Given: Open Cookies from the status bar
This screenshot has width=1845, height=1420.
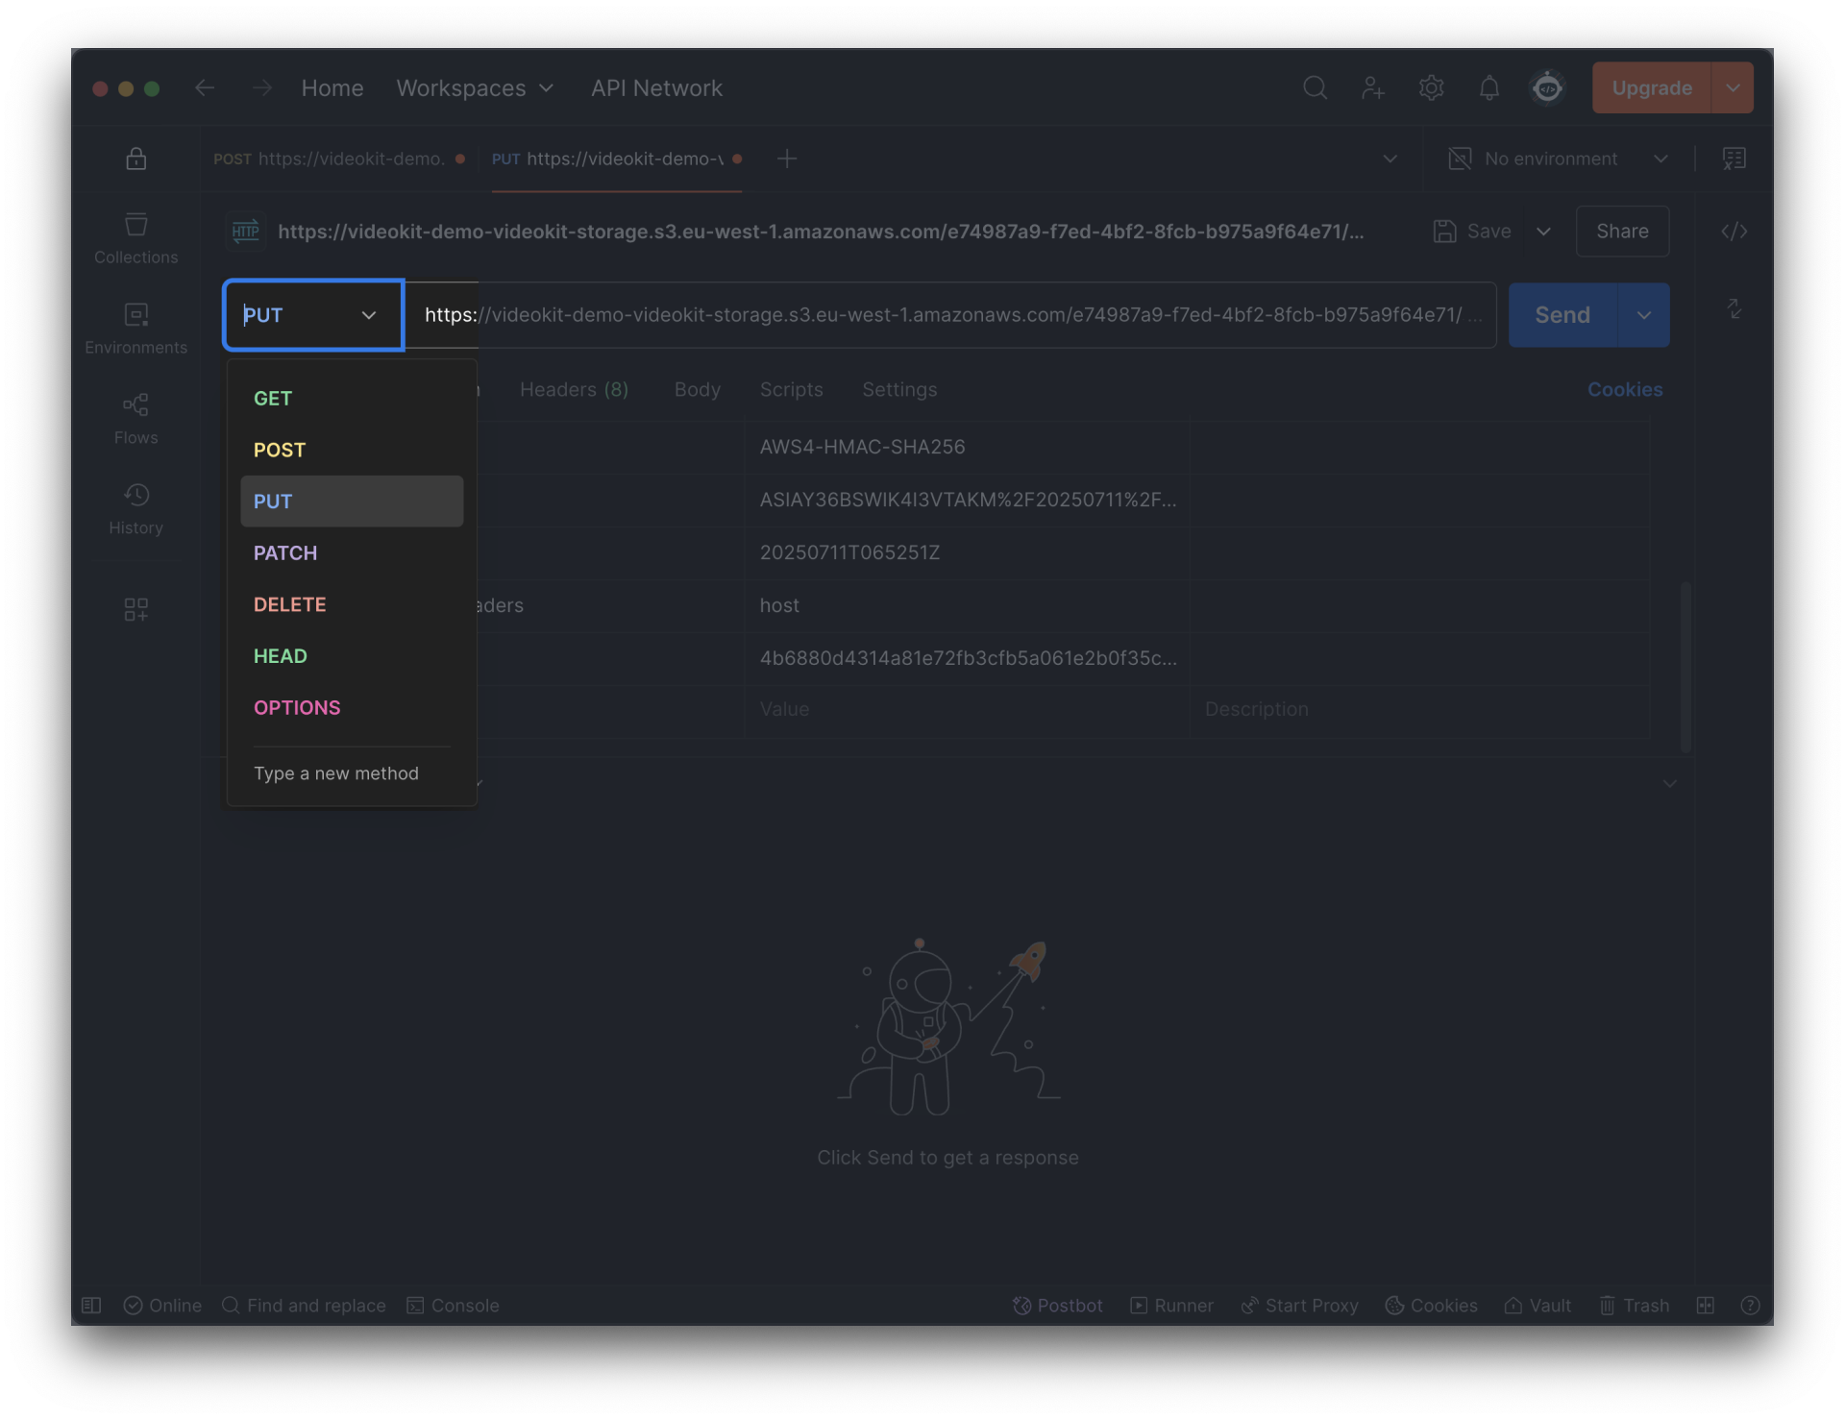Looking at the screenshot, I should point(1431,1305).
